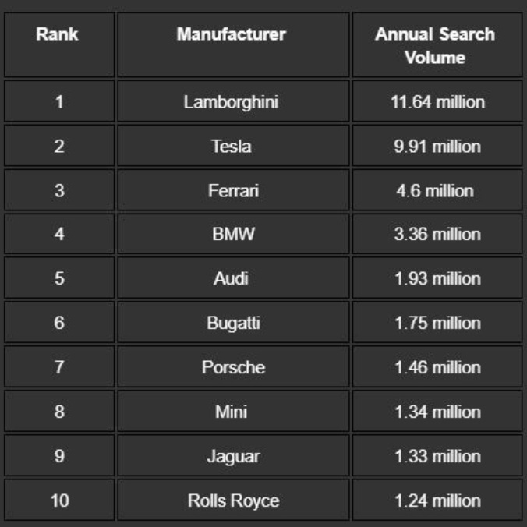Click the Porsche cell
This screenshot has width=527, height=527.
[232, 367]
